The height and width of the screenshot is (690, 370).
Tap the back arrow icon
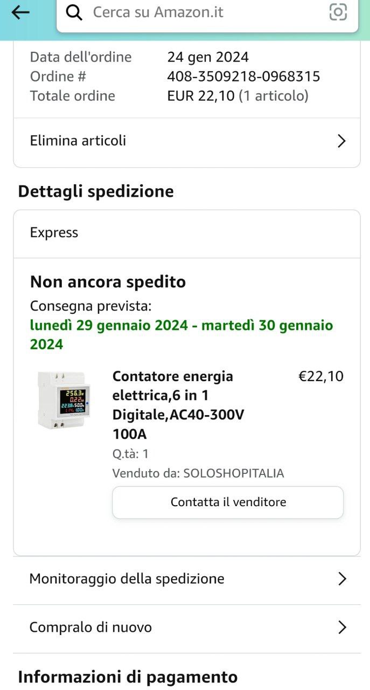20,12
